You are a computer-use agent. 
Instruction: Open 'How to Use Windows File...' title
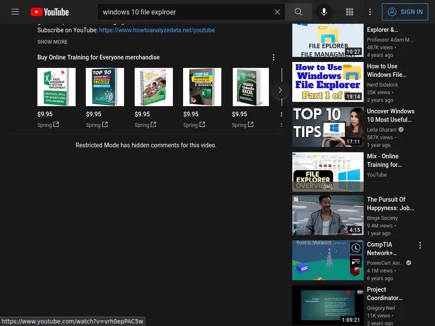tap(387, 70)
